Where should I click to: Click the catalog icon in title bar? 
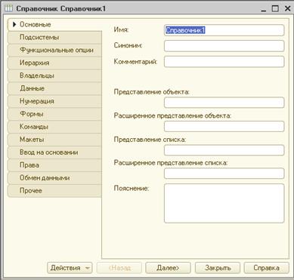pos(8,8)
